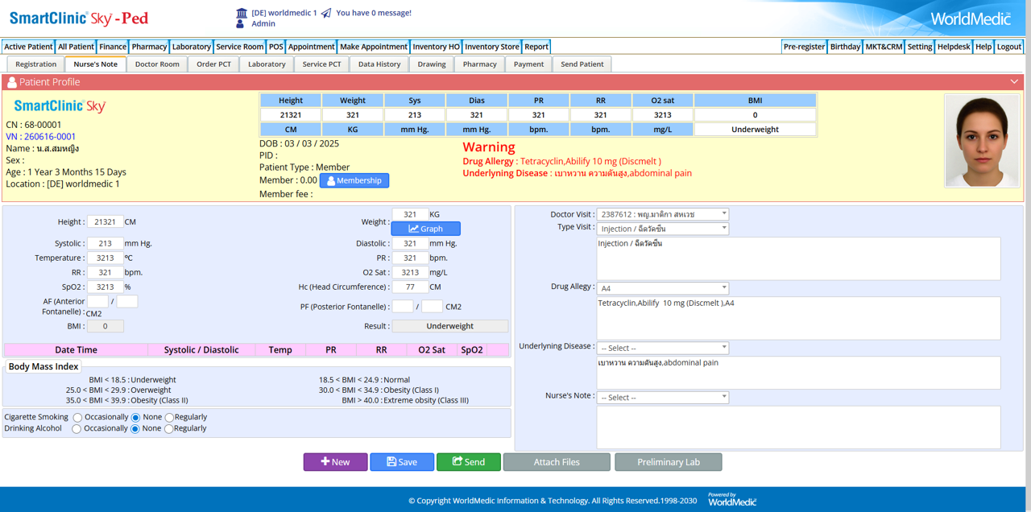1031x512 pixels.
Task: Open Underlyning Disease dropdown
Action: [663, 348]
